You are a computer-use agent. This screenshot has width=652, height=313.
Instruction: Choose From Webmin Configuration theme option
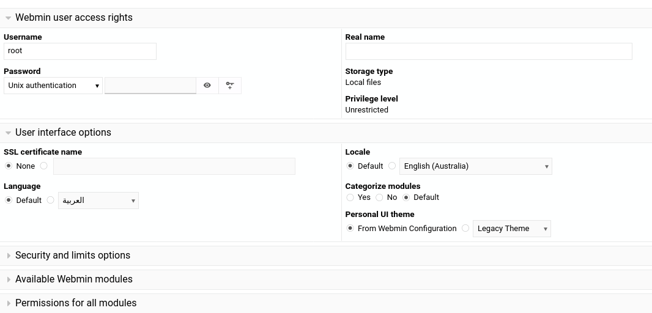pyautogui.click(x=350, y=228)
